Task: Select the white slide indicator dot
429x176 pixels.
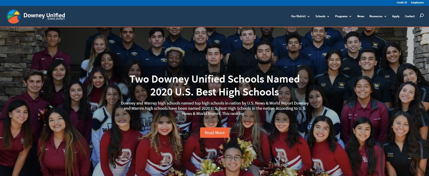Action: pyautogui.click(x=219, y=168)
